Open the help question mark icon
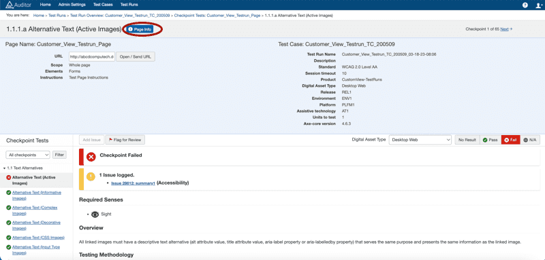The height and width of the screenshot is (260, 545). click(525, 5)
